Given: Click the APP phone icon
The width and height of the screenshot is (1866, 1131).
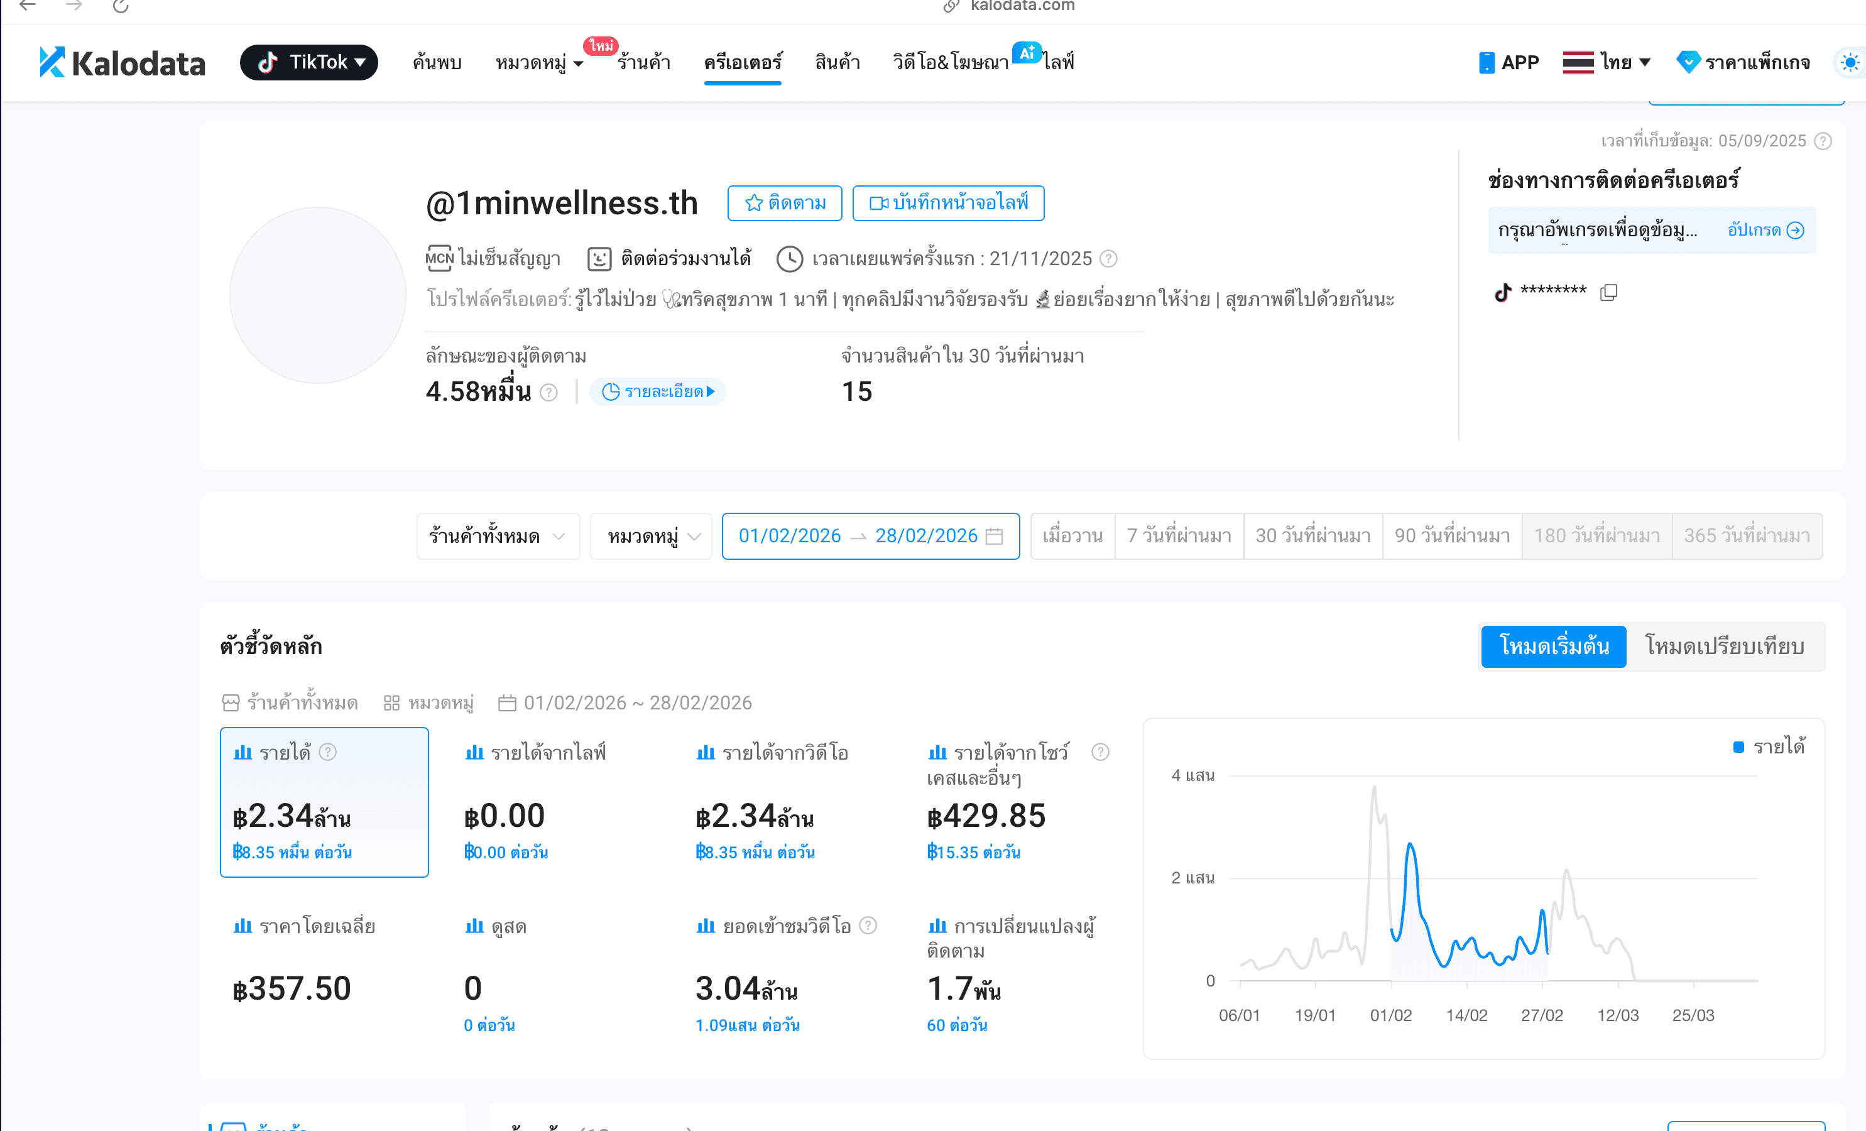Looking at the screenshot, I should (1487, 62).
